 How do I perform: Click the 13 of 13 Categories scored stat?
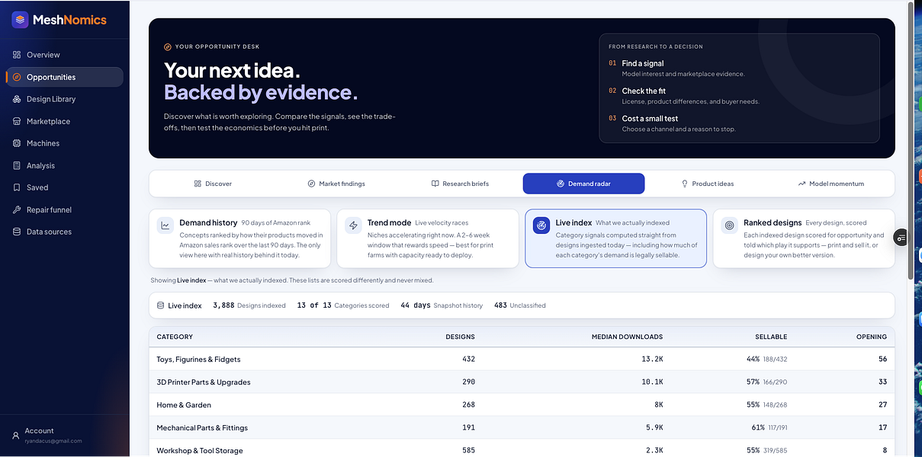pyautogui.click(x=343, y=305)
